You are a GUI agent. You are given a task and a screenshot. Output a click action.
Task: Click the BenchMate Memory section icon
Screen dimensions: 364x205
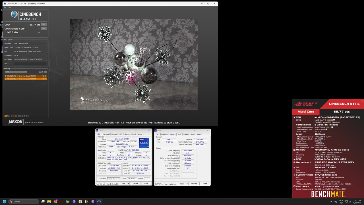click(294, 150)
